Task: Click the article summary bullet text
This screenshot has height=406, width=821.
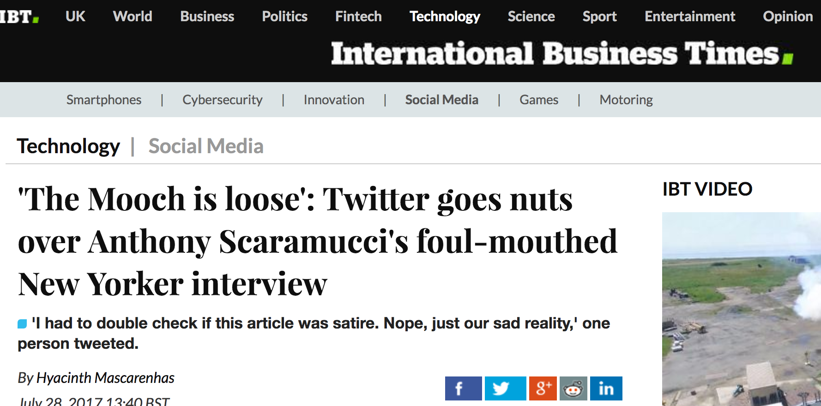Action: point(314,333)
